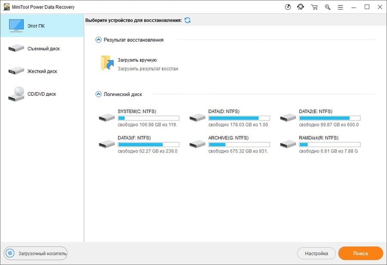Collapse the Логический диск section
The image size is (387, 265).
click(x=98, y=94)
